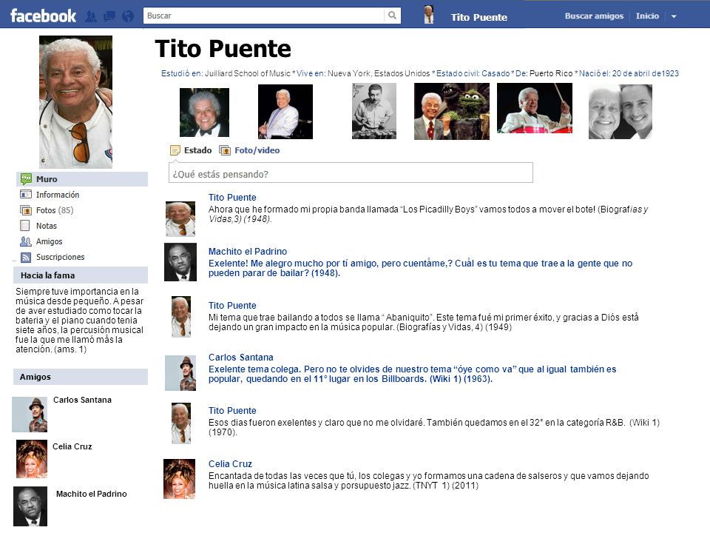Click the Muro speech bubble icon
The image size is (710, 533).
[26, 179]
